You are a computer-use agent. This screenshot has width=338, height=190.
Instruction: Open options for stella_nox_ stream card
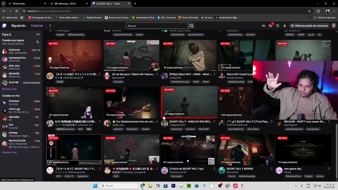click(157, 122)
